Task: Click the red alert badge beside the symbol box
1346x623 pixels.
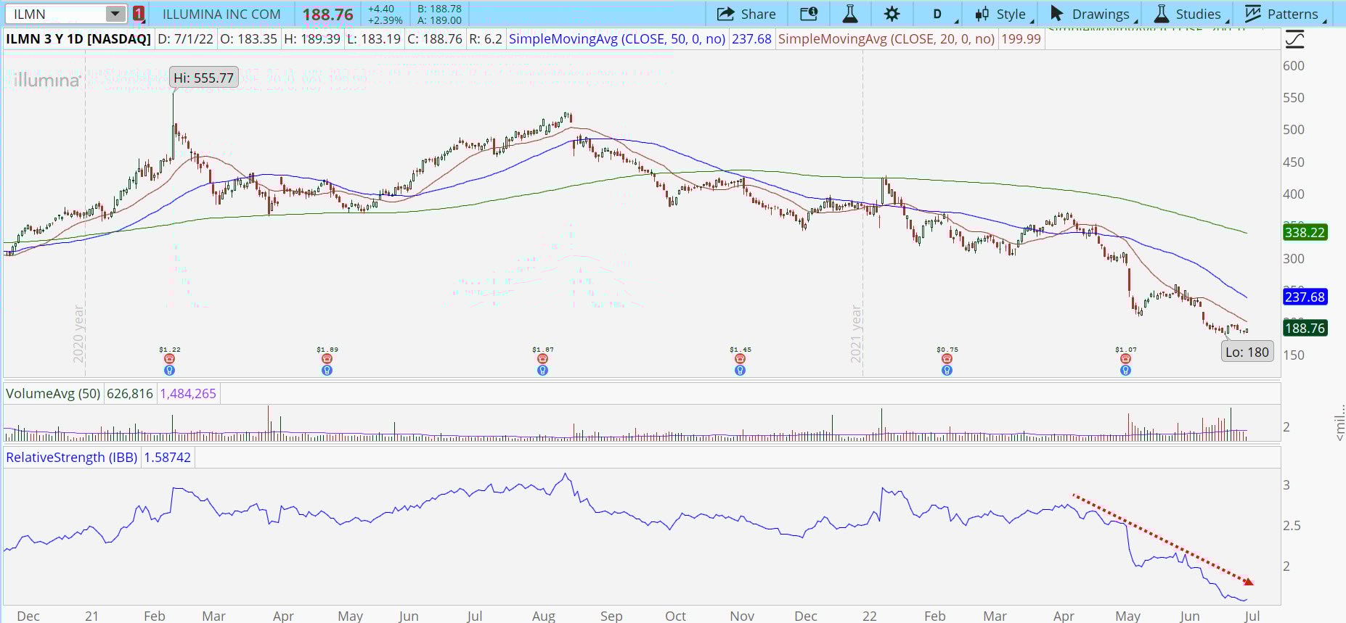Action: tap(139, 14)
